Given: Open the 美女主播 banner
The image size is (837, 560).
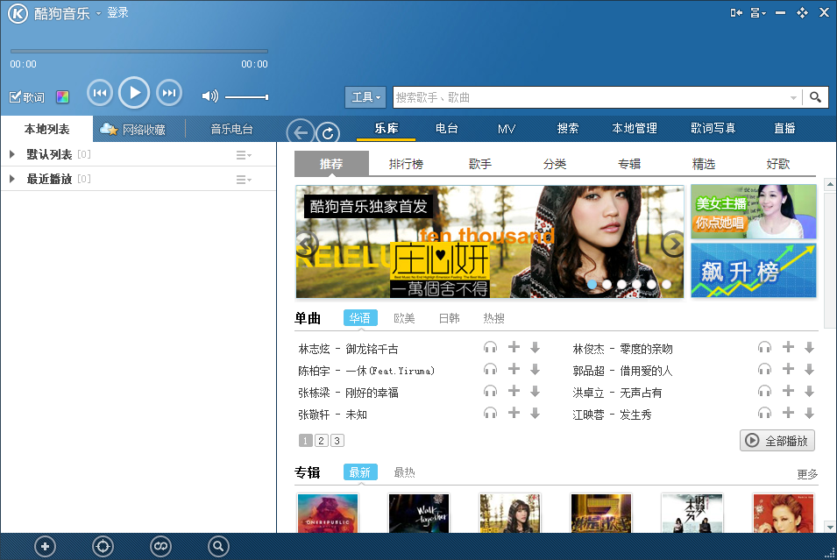Looking at the screenshot, I should [x=753, y=212].
